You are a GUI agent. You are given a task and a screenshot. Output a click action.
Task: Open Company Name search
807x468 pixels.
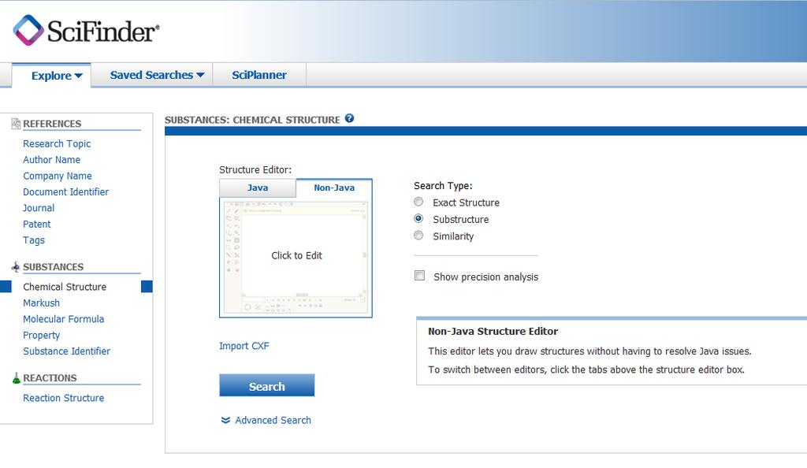pos(57,176)
